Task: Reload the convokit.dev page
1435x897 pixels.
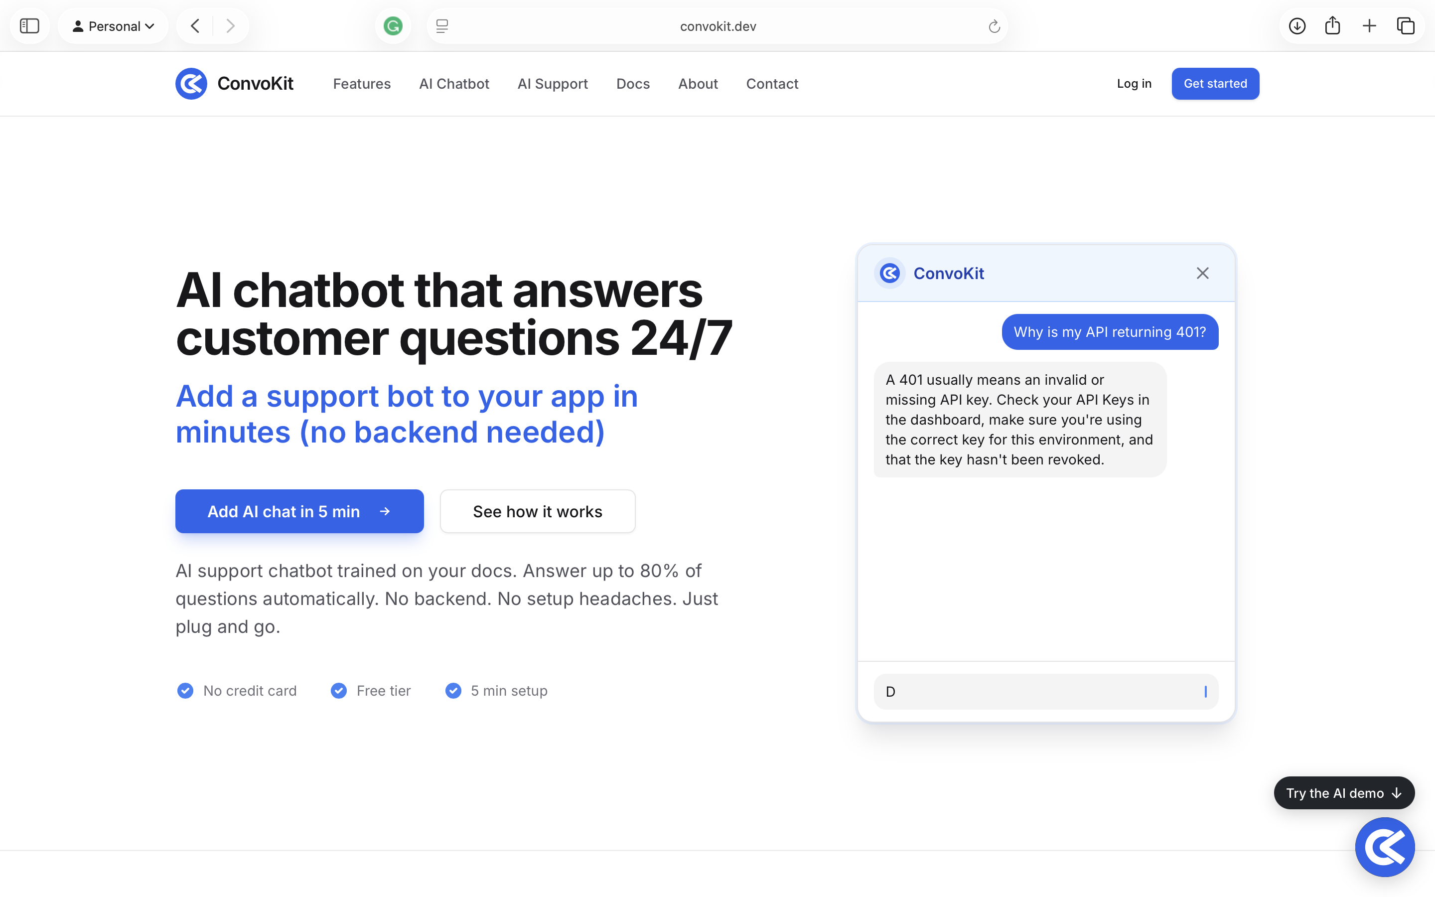Action: (994, 25)
